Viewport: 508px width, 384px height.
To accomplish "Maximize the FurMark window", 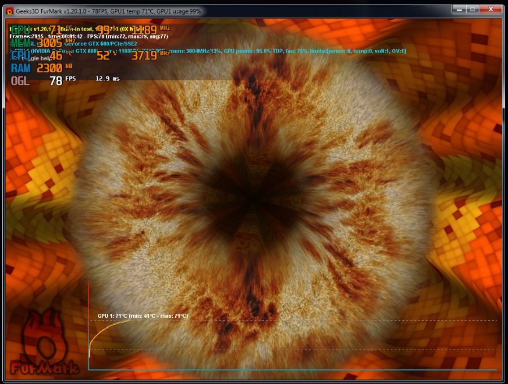I will pos(472,10).
